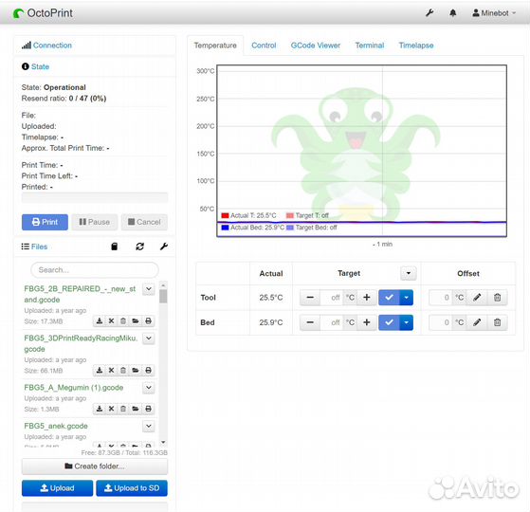Open the GCode Viewer tab

(x=316, y=46)
